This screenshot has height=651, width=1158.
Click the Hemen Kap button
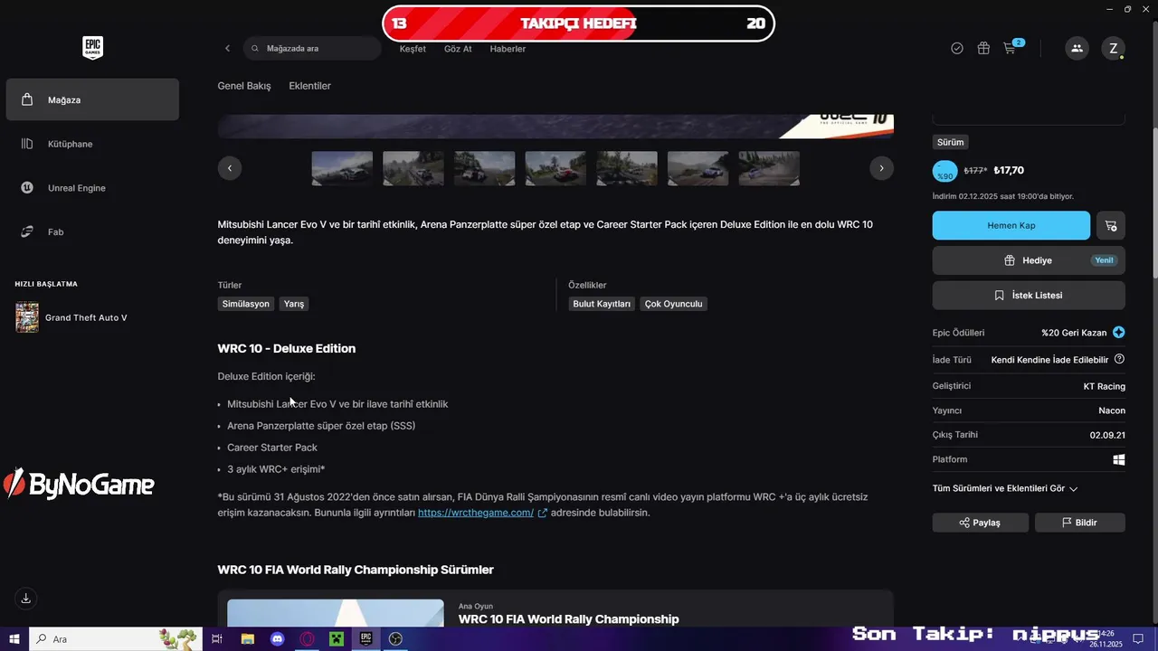1011,225
